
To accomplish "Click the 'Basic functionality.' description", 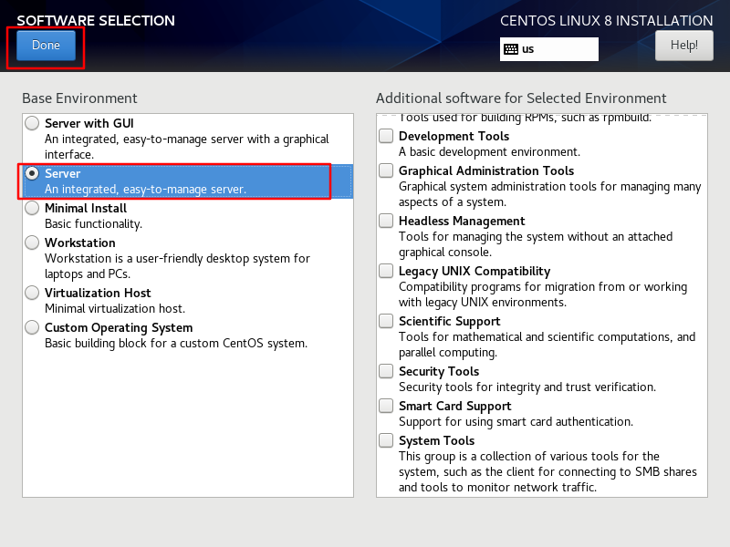I will (94, 223).
